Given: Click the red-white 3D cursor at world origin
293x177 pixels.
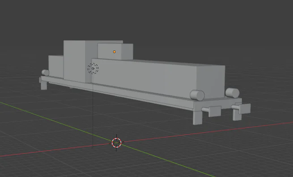Looking at the screenshot, I should [x=116, y=143].
